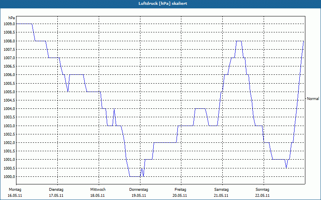The height and width of the screenshot is (200, 321).
Task: Select the 1008,5 axis value
Action: click(9, 32)
